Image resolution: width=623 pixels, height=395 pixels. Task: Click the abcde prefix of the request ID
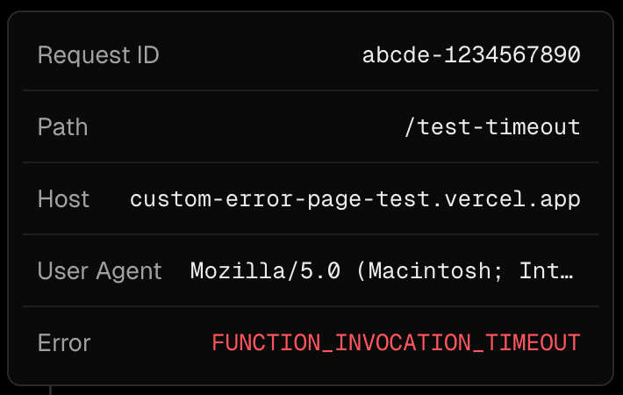(395, 55)
